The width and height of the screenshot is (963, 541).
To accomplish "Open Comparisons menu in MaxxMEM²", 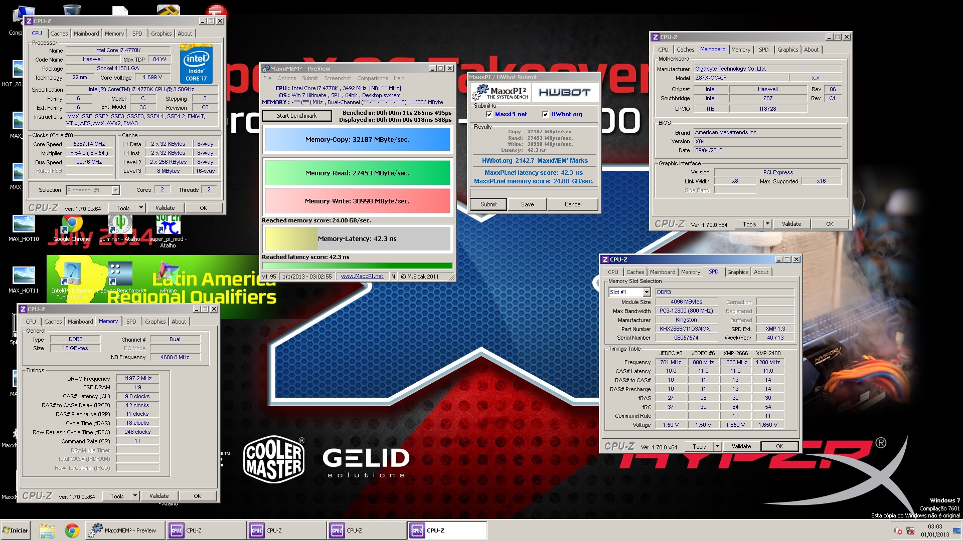I will pyautogui.click(x=372, y=78).
